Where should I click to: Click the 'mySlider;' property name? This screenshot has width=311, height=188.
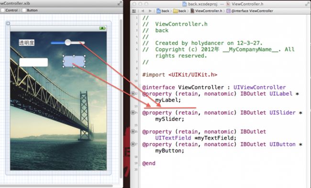[x=169, y=119]
